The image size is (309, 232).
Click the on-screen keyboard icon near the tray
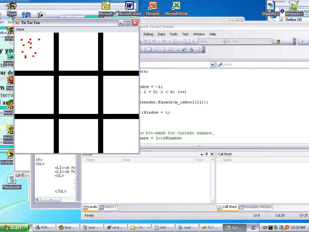[253, 228]
